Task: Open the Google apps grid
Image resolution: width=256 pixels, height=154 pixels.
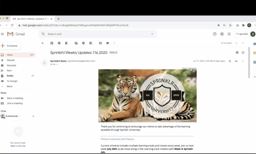Action: tap(229, 34)
